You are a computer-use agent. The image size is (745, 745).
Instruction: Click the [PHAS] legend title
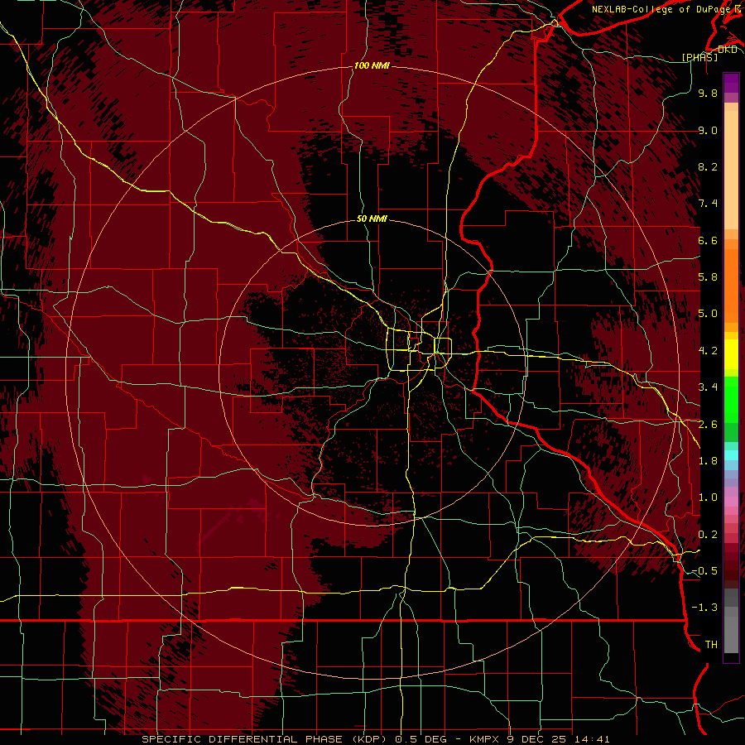[699, 57]
